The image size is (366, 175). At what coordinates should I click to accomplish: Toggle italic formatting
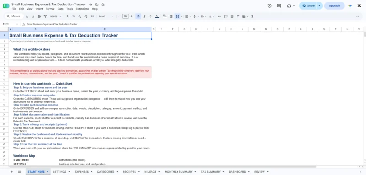pyautogui.click(x=145, y=16)
